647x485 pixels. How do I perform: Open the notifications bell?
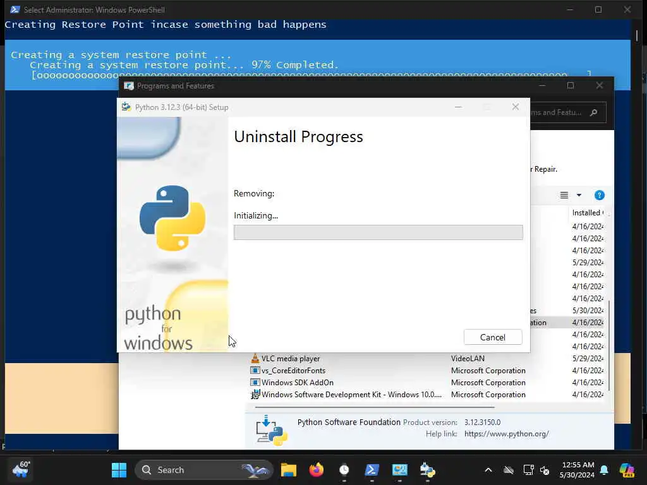604,470
